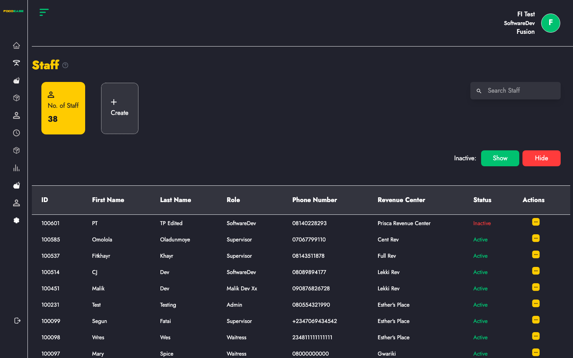Click the Admin role cell
Screen dimensions: 573x358
(234, 305)
